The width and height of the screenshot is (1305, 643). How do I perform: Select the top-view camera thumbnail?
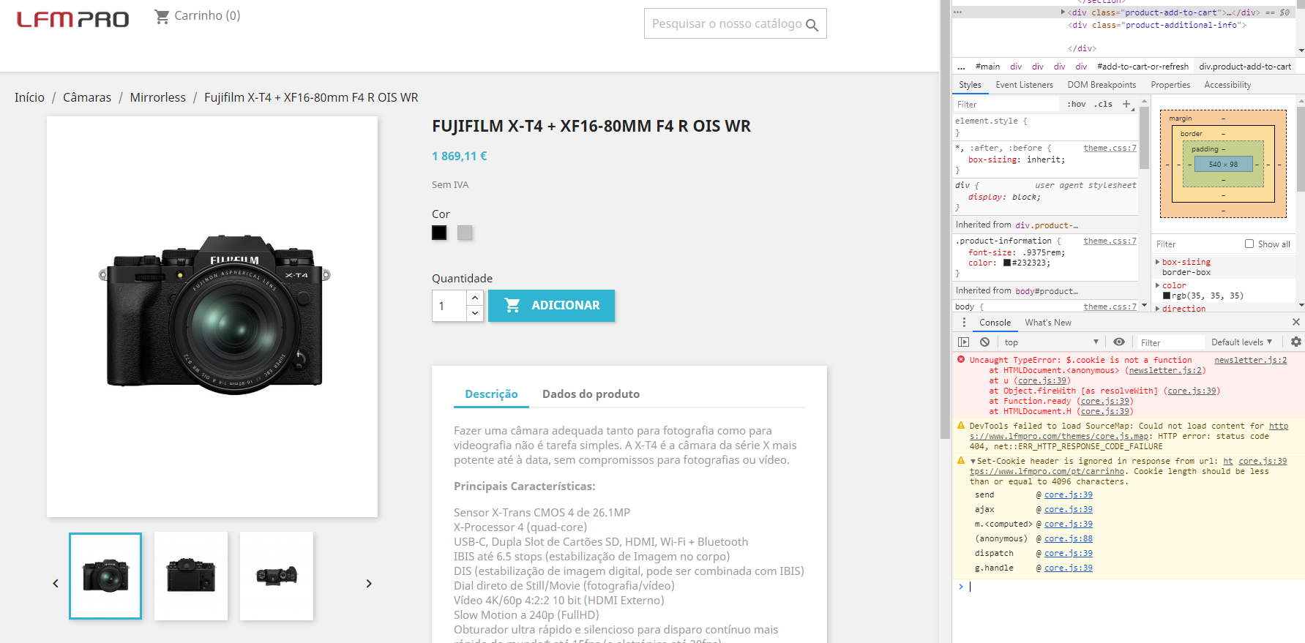click(x=277, y=576)
